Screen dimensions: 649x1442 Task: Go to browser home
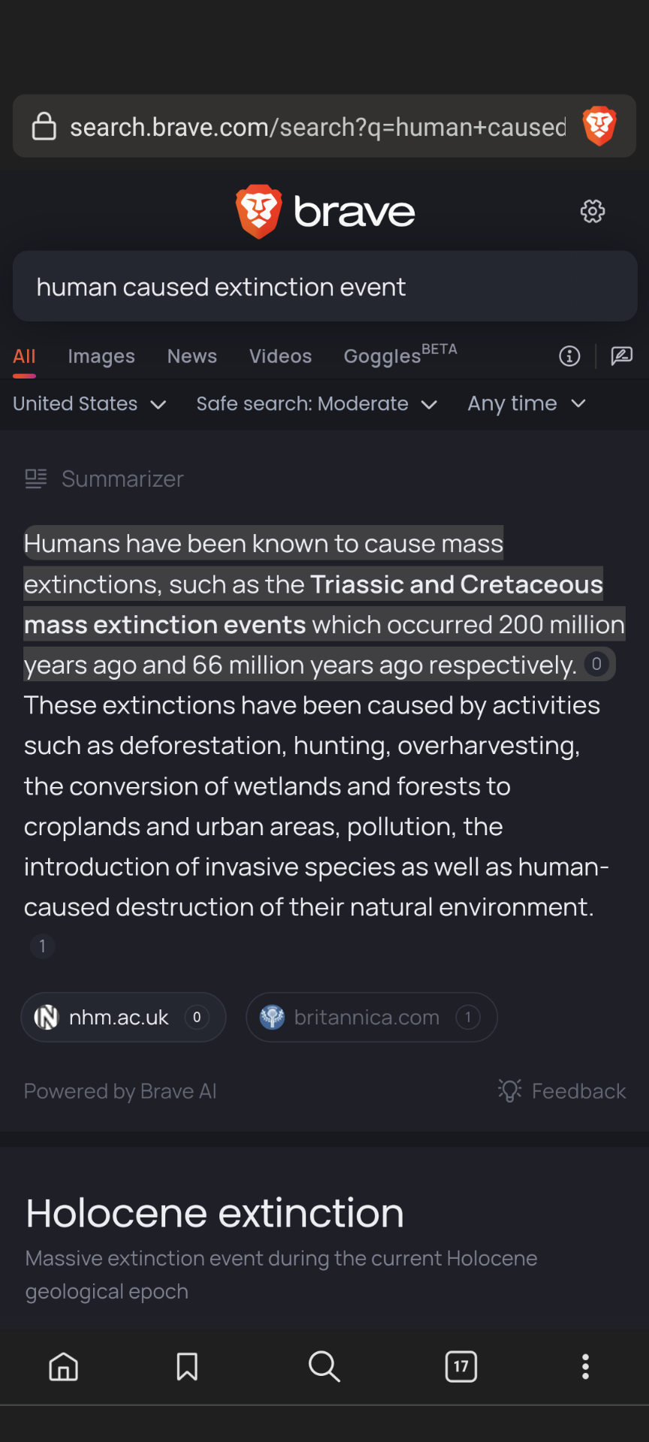(64, 1366)
